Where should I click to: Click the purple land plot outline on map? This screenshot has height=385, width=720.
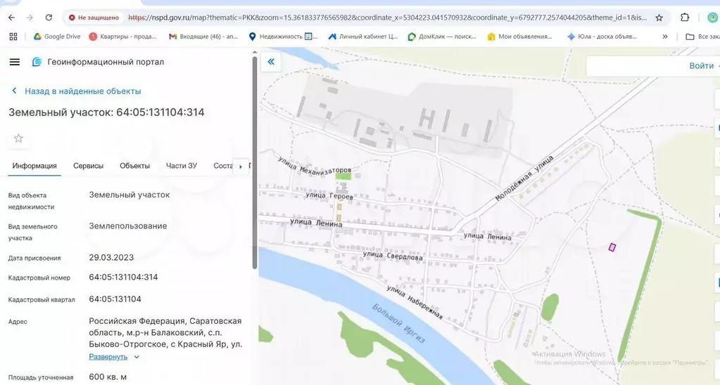pyautogui.click(x=612, y=247)
